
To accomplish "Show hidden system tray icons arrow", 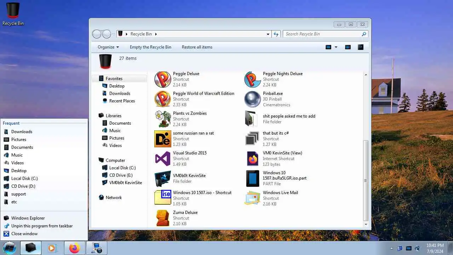I will point(391,248).
